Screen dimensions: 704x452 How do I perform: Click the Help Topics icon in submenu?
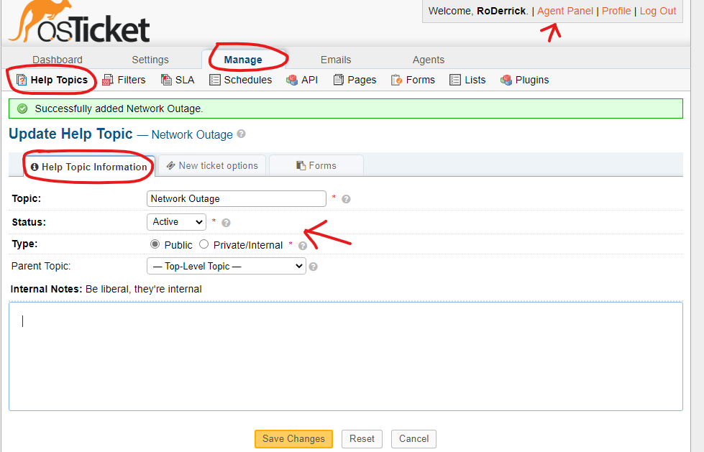22,80
